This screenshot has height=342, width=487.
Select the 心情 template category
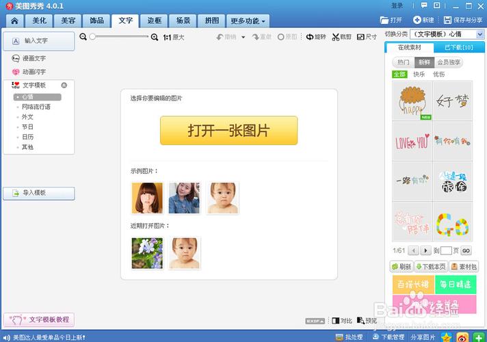pos(37,97)
